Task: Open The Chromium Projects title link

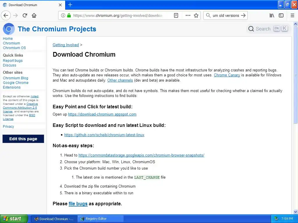Action: 57,29
